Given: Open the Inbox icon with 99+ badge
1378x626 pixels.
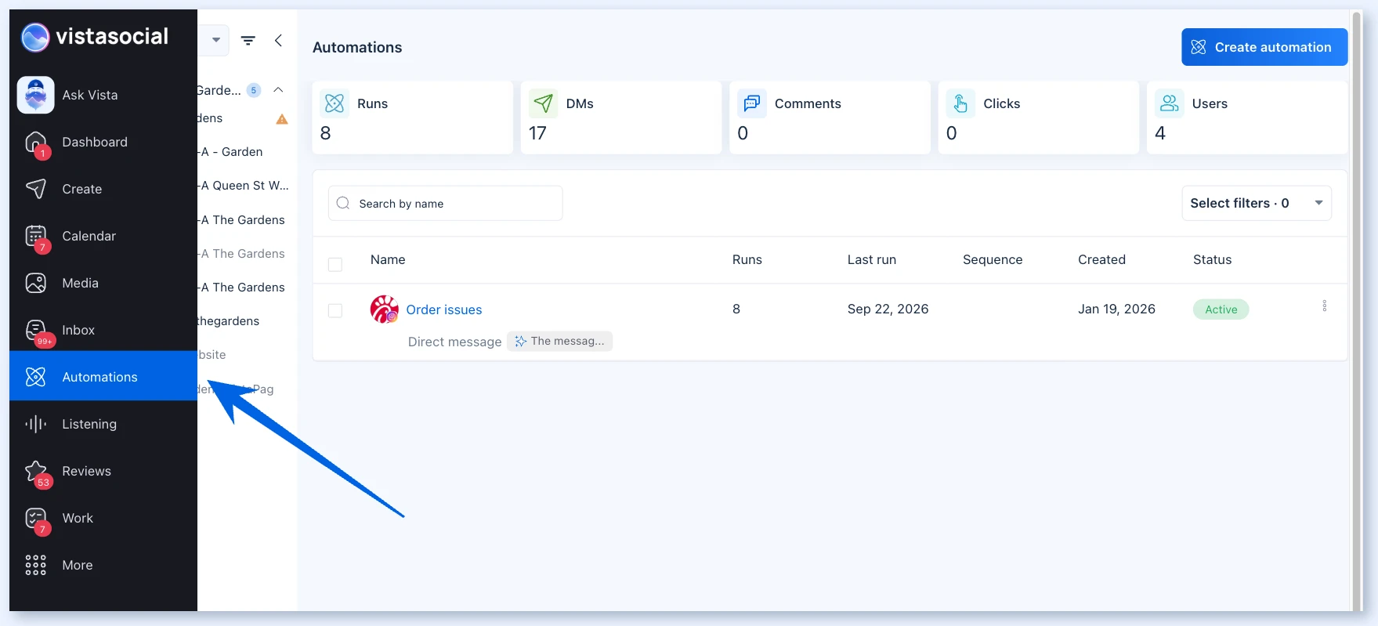Looking at the screenshot, I should click(36, 331).
